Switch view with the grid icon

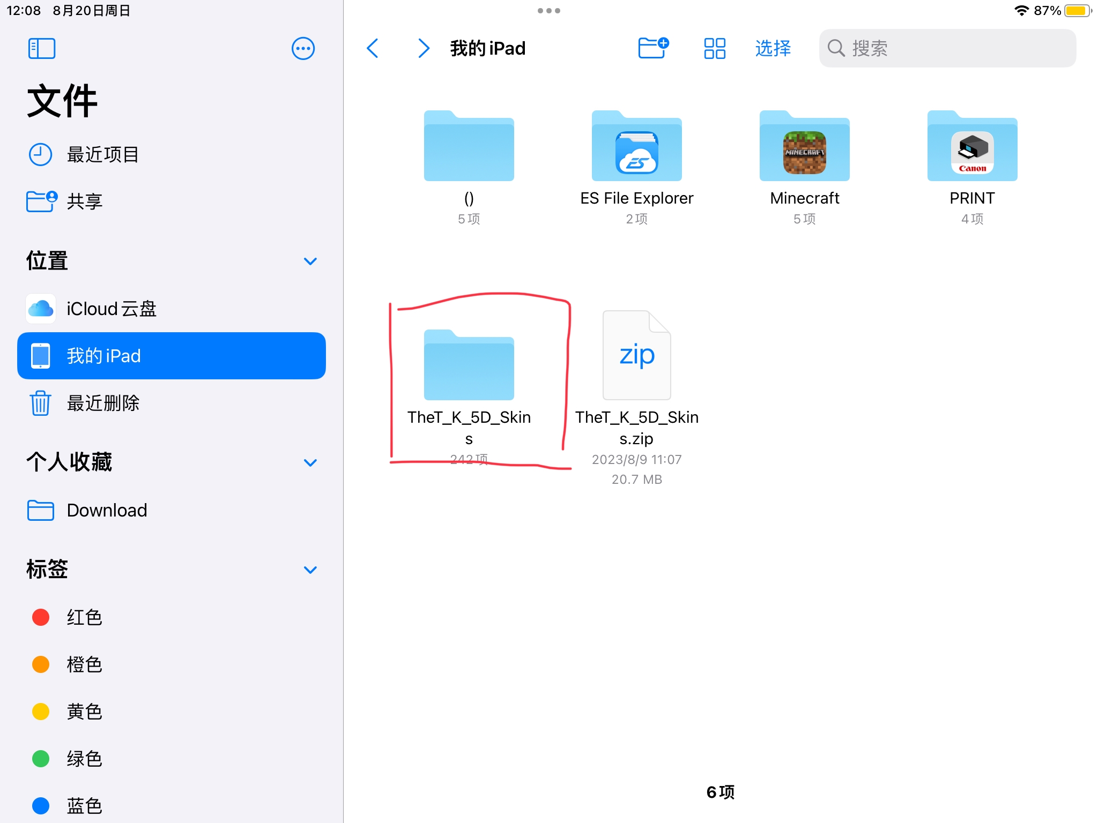715,48
